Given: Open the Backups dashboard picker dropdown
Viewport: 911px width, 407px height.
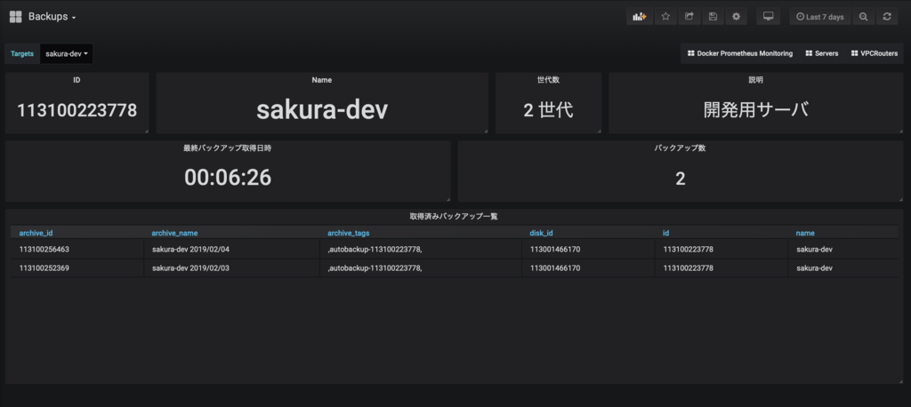Looking at the screenshot, I should pos(52,17).
